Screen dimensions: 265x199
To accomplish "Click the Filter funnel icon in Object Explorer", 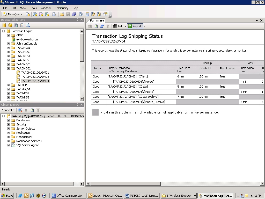I will pyautogui.click(x=38, y=110).
